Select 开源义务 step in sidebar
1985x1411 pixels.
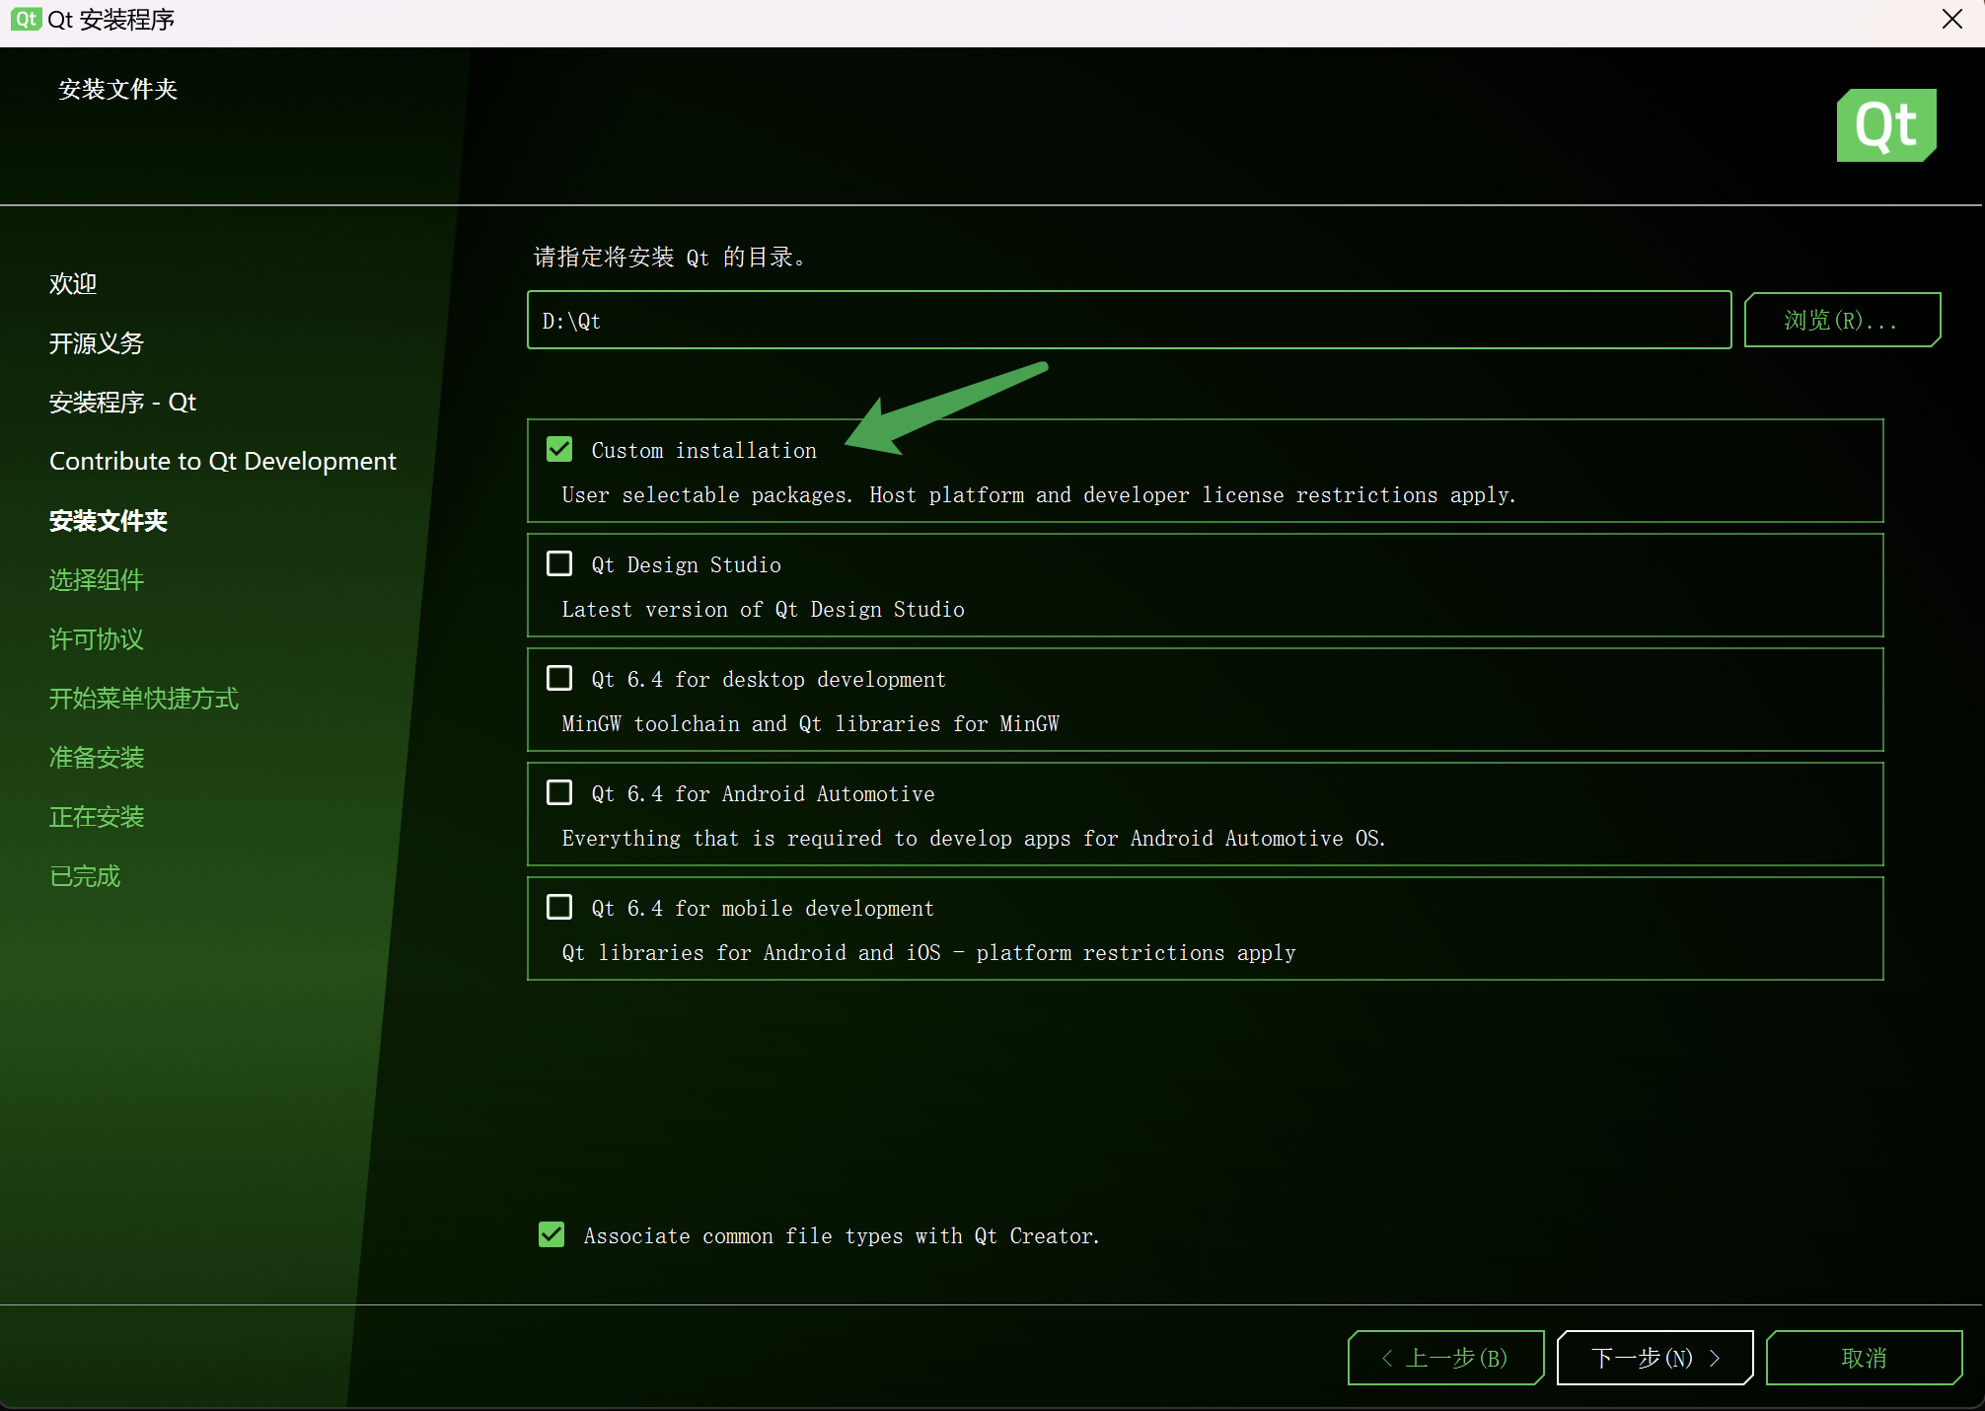pos(97,343)
